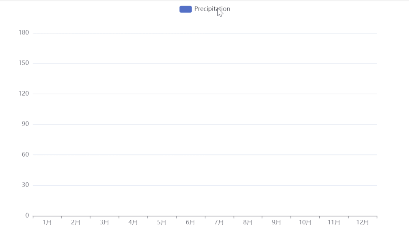
Task: Click the 90 value on y-axis
Action: click(25, 124)
